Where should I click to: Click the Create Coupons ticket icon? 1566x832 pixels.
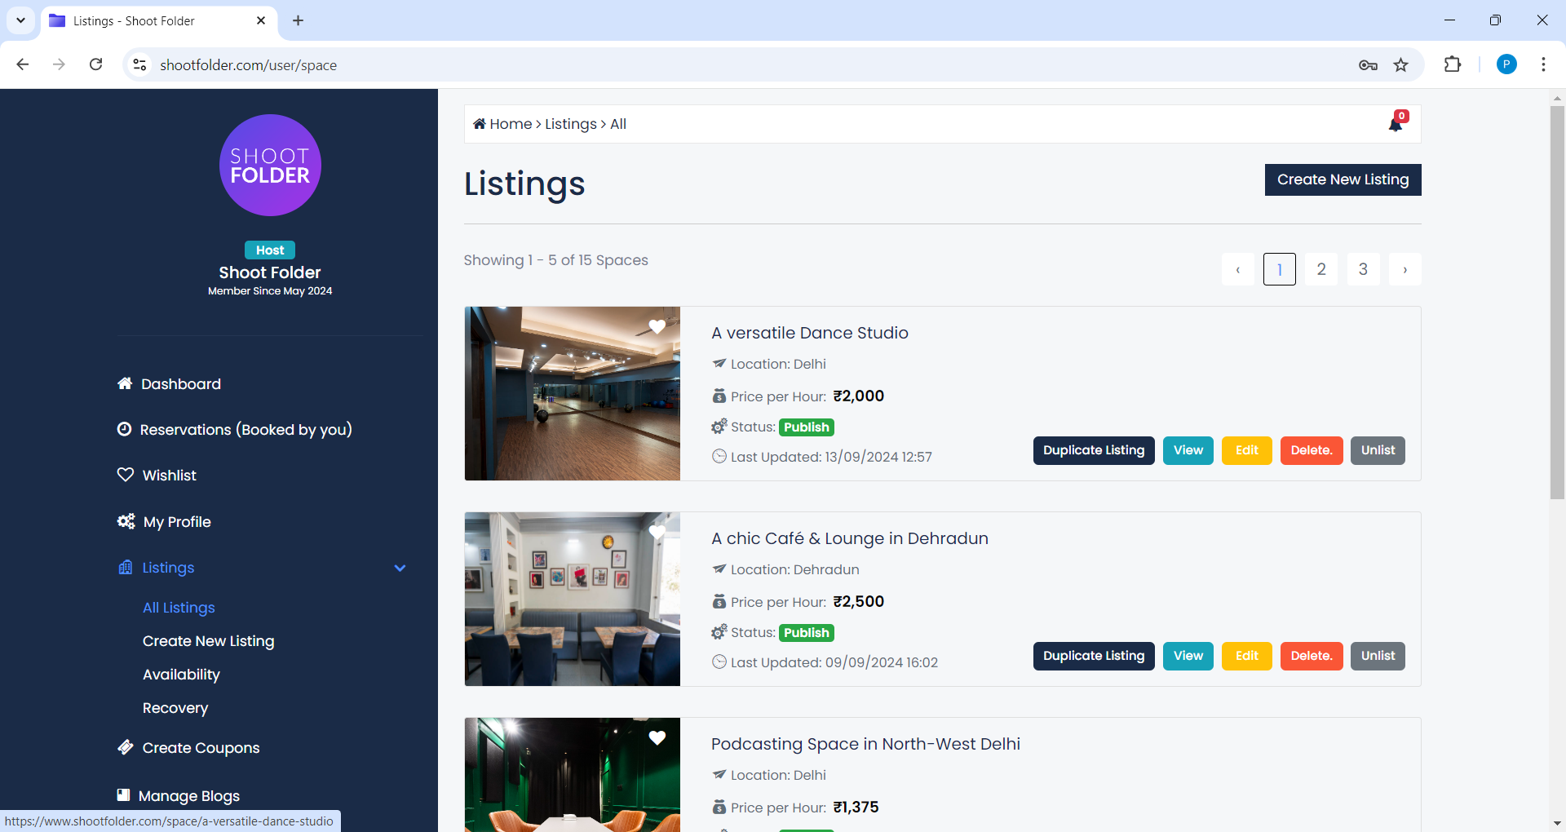126,747
